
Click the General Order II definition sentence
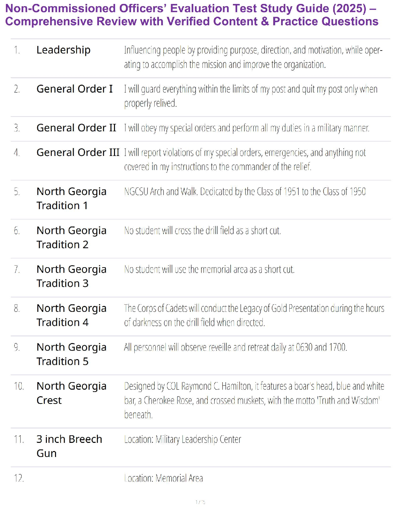click(x=246, y=128)
